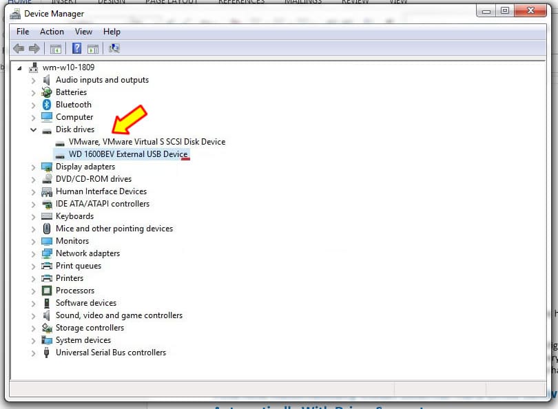Collapse the wm-w10-1809 root node
This screenshot has width=558, height=409.
pyautogui.click(x=20, y=67)
